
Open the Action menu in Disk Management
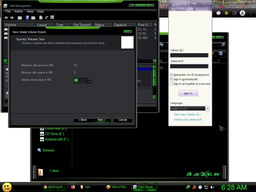(x=18, y=11)
